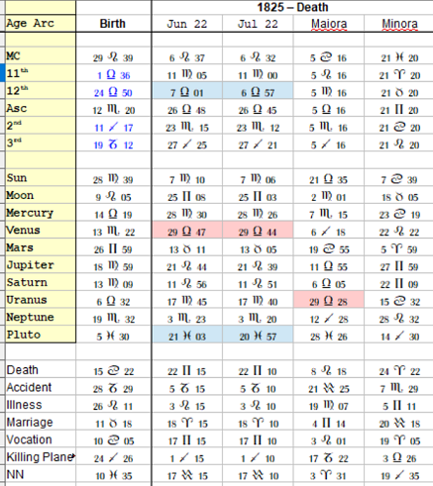Select the Vocation Jul 22 value '17 10'

click(258, 440)
